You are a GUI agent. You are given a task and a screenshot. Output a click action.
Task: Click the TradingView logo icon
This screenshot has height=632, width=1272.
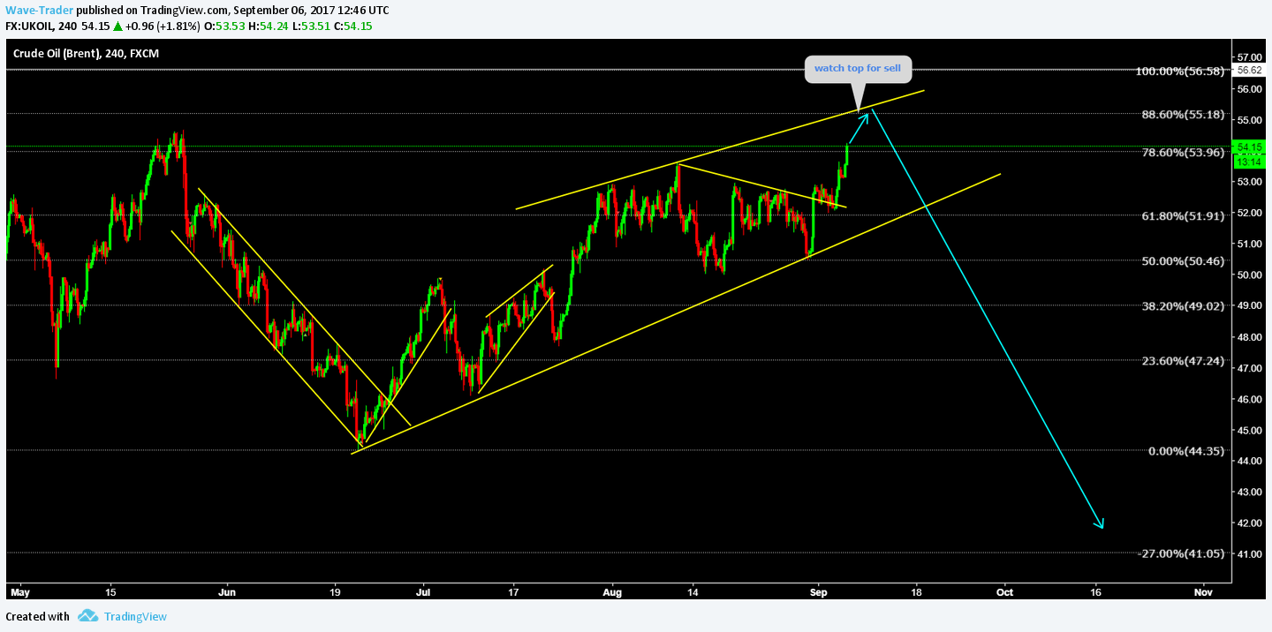pos(87,616)
